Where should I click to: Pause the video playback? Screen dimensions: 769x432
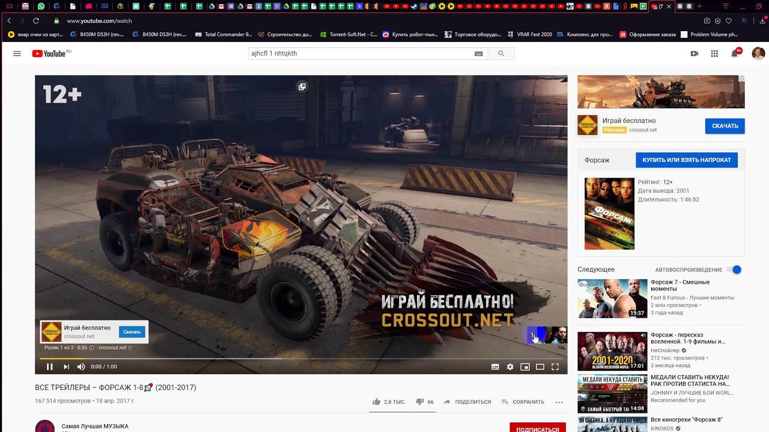point(50,367)
